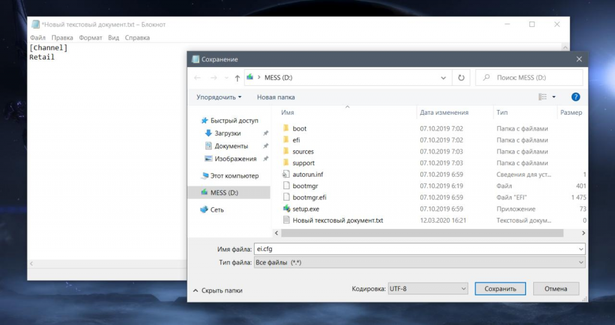The image size is (615, 325).
Task: Open Загрузки in Quick access
Action: [227, 133]
